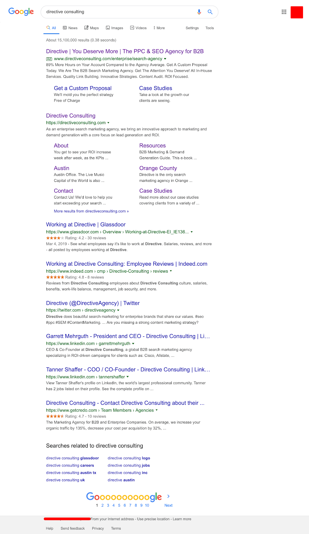Open the Privacy footer link
This screenshot has height=534, width=309.
pyautogui.click(x=98, y=529)
